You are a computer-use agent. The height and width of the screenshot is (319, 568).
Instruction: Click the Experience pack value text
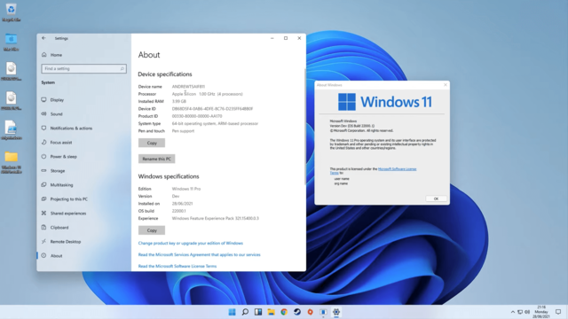tap(215, 219)
